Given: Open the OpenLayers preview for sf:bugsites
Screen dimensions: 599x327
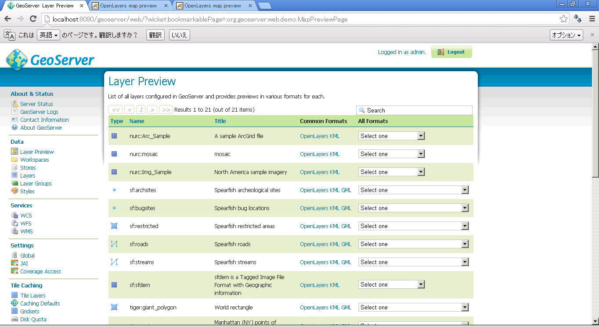Looking at the screenshot, I should point(314,208).
